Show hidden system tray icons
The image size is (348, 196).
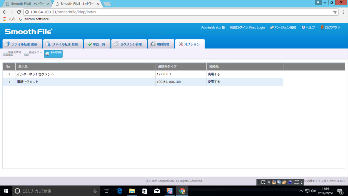point(301,191)
